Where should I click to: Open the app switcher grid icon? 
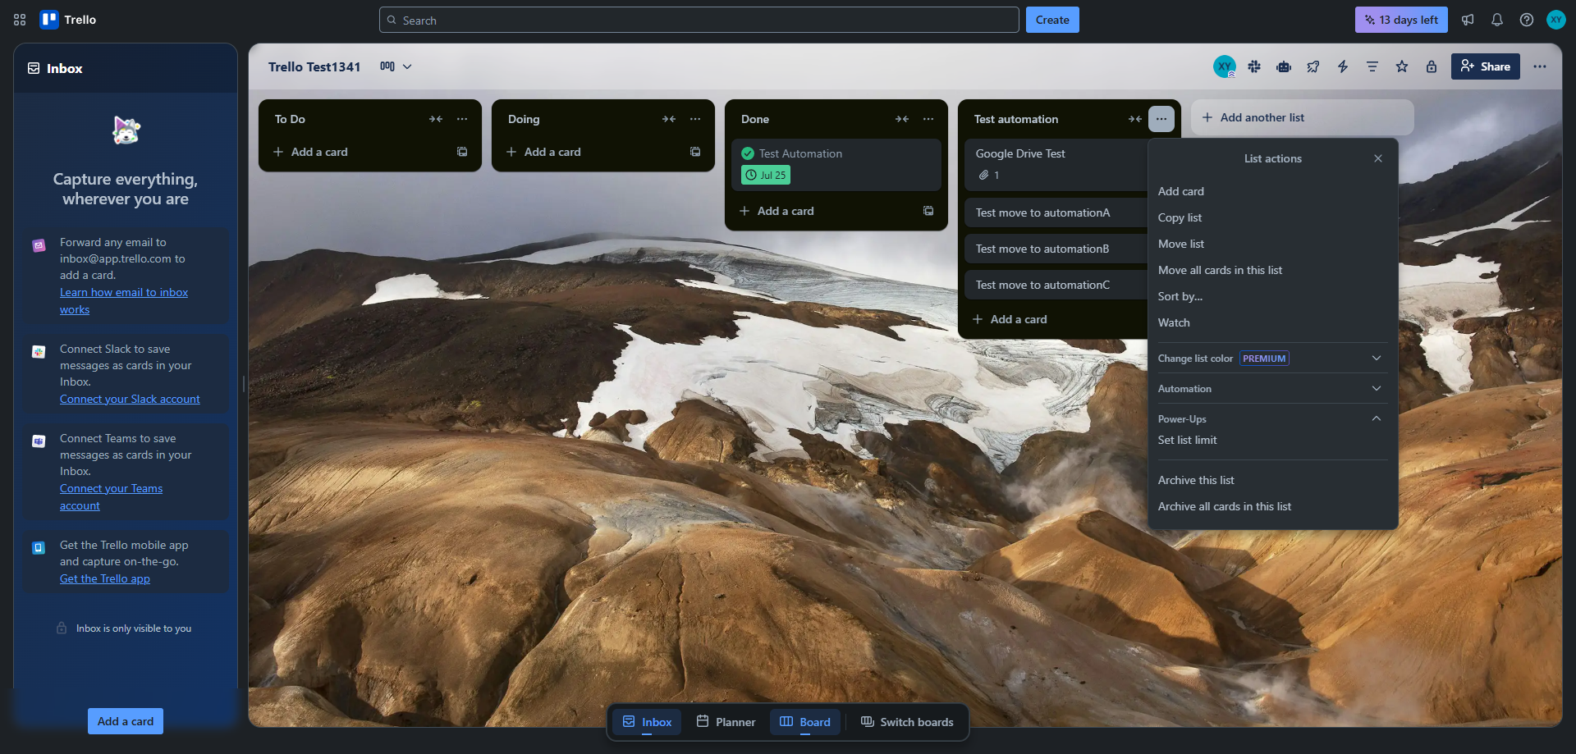[x=20, y=20]
